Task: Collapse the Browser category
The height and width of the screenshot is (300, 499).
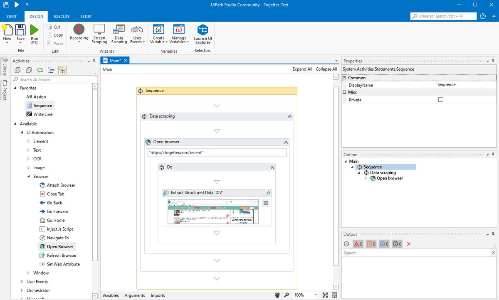Action: click(28, 176)
